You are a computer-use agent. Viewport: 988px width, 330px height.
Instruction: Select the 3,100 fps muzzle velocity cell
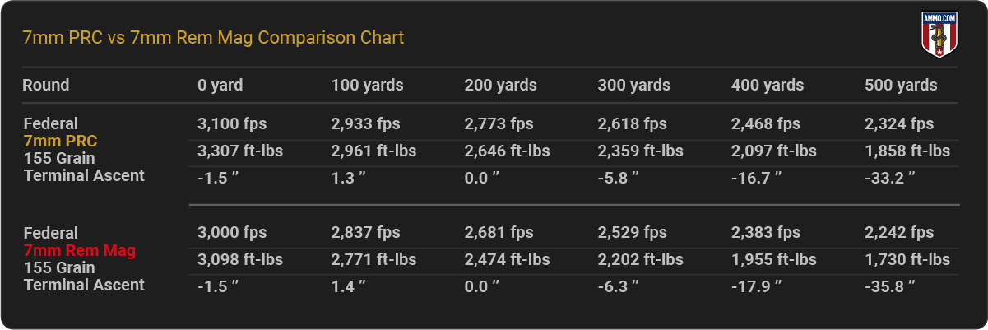(232, 124)
